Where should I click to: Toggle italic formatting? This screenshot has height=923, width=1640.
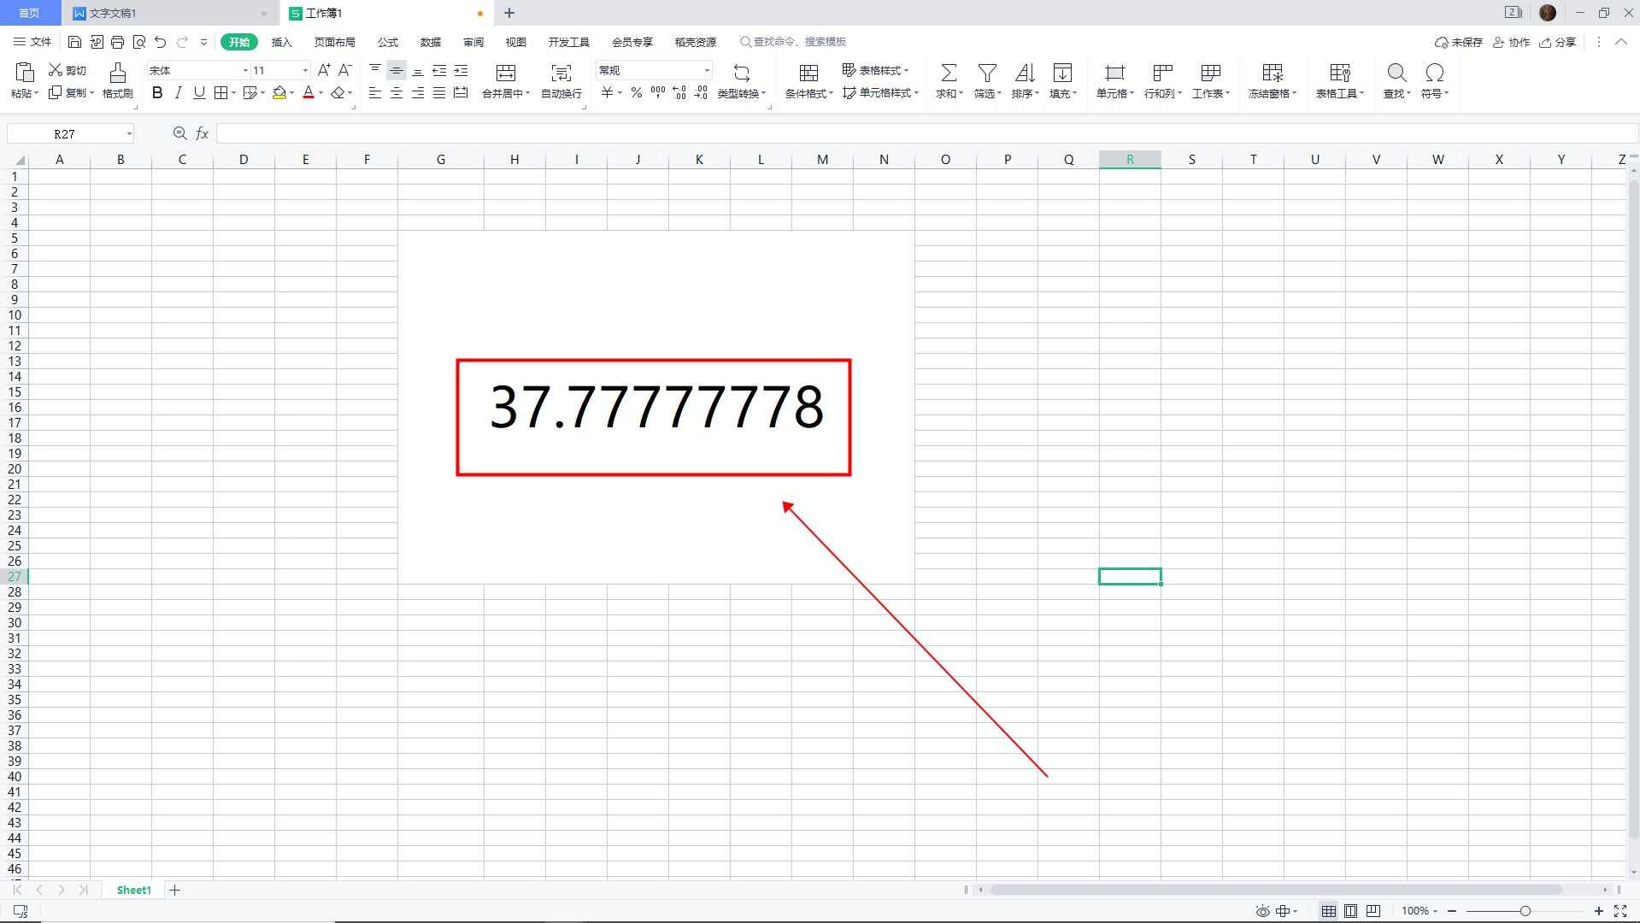[178, 93]
